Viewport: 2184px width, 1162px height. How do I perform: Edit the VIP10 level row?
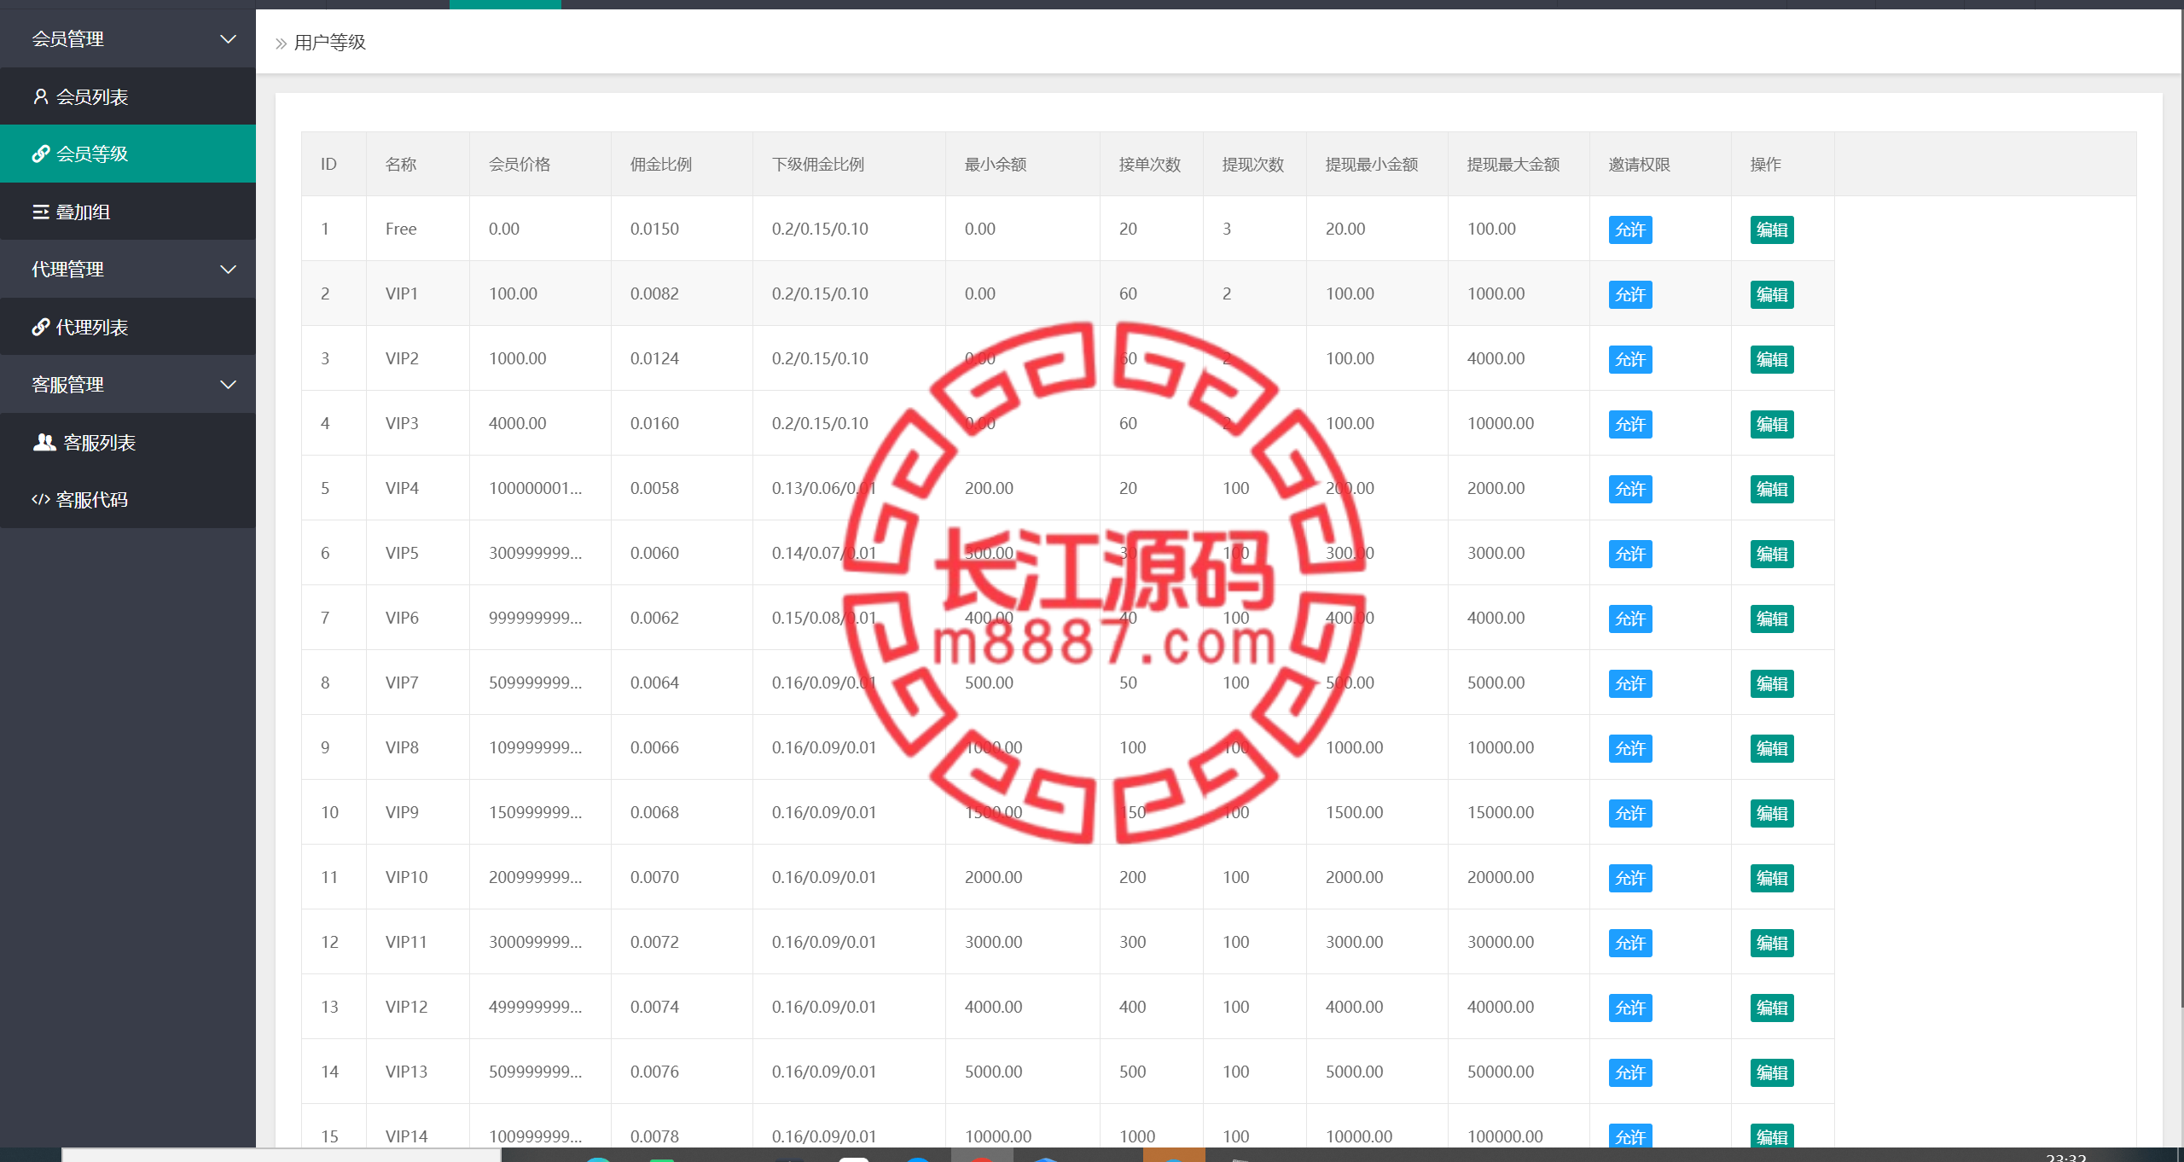click(x=1772, y=878)
